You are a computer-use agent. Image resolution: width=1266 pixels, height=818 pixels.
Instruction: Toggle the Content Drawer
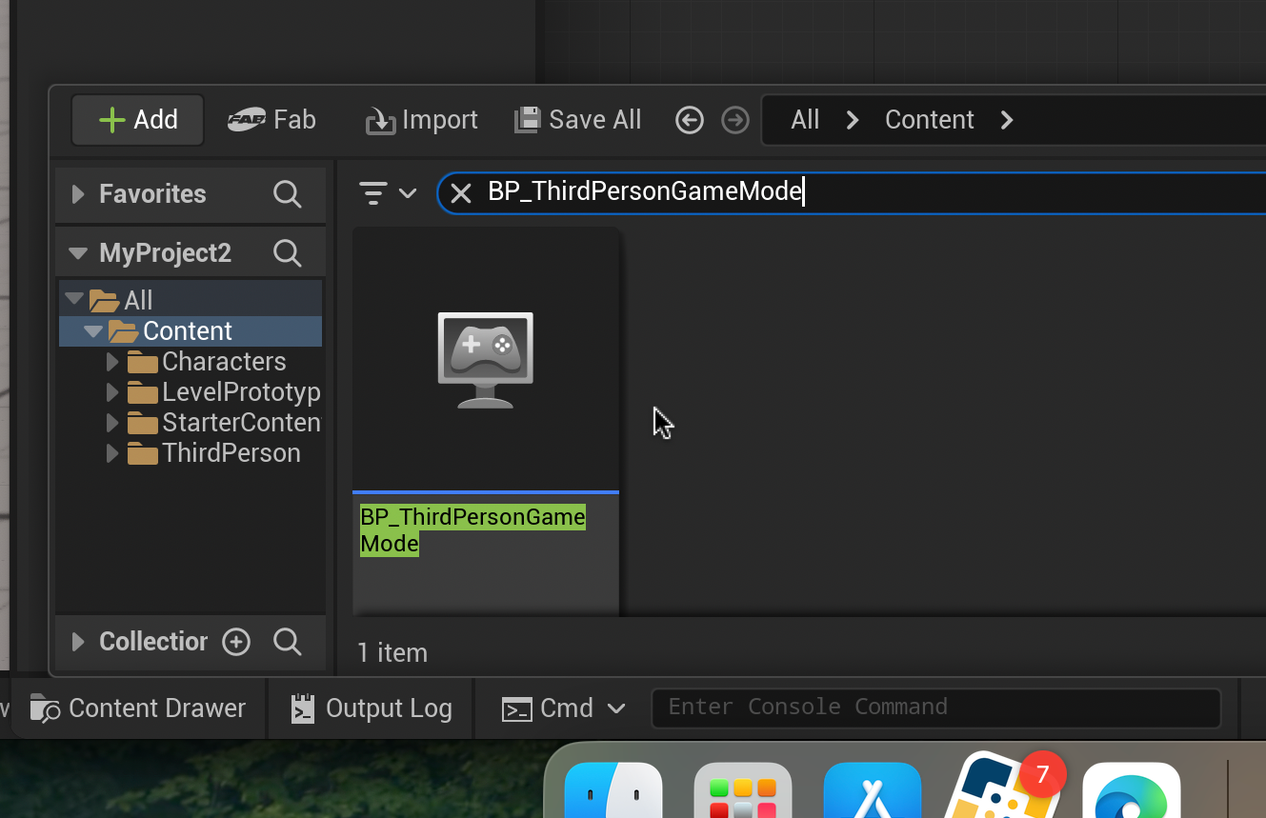coord(139,708)
